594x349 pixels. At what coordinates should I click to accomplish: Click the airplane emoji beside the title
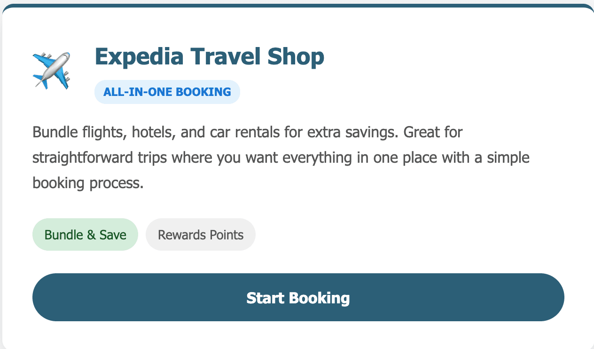coord(51,71)
